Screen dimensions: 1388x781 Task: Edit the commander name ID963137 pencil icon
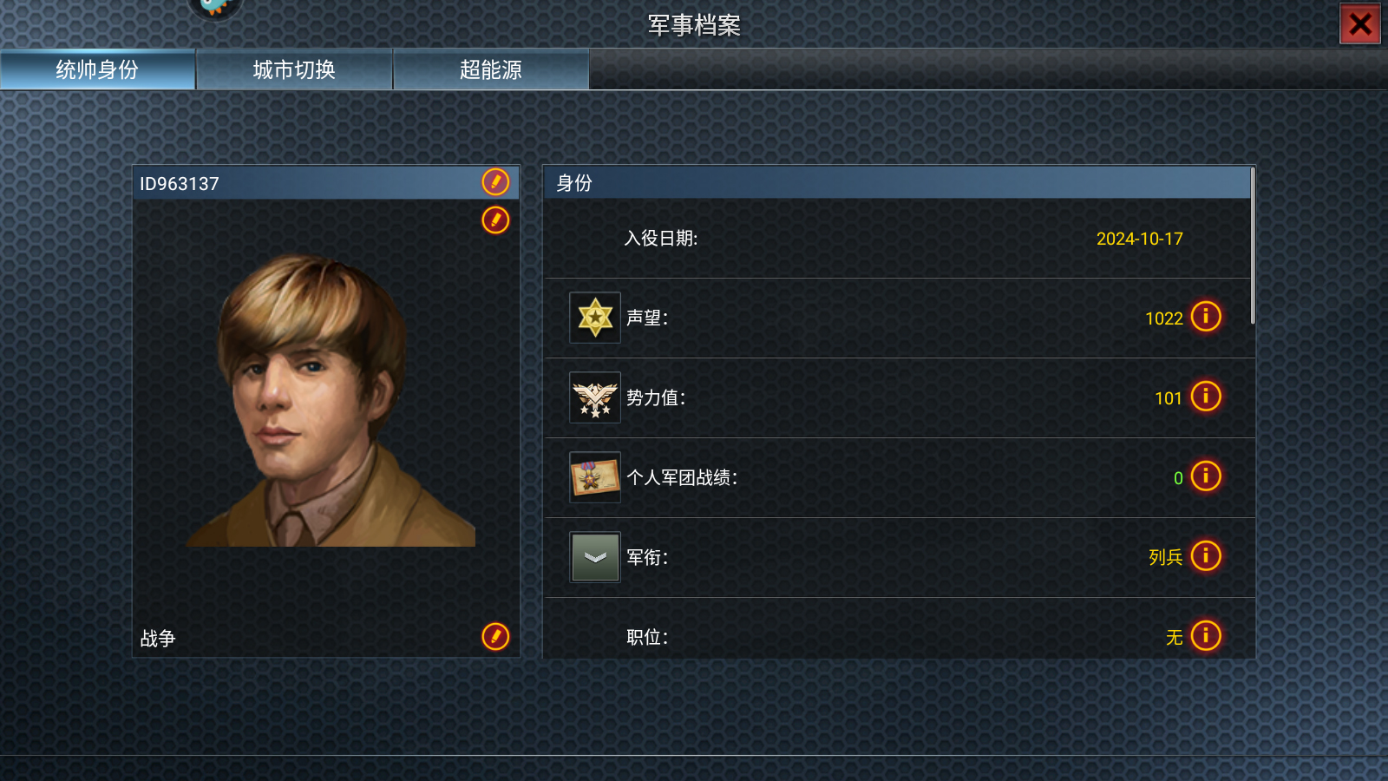495,182
